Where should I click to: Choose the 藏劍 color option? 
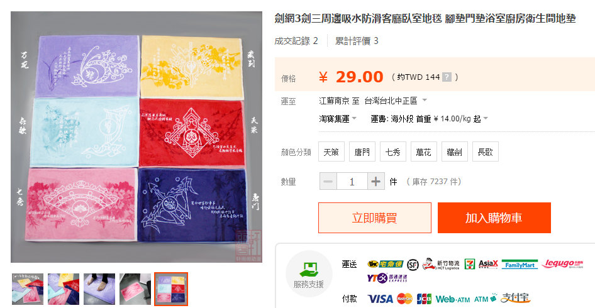click(x=454, y=151)
